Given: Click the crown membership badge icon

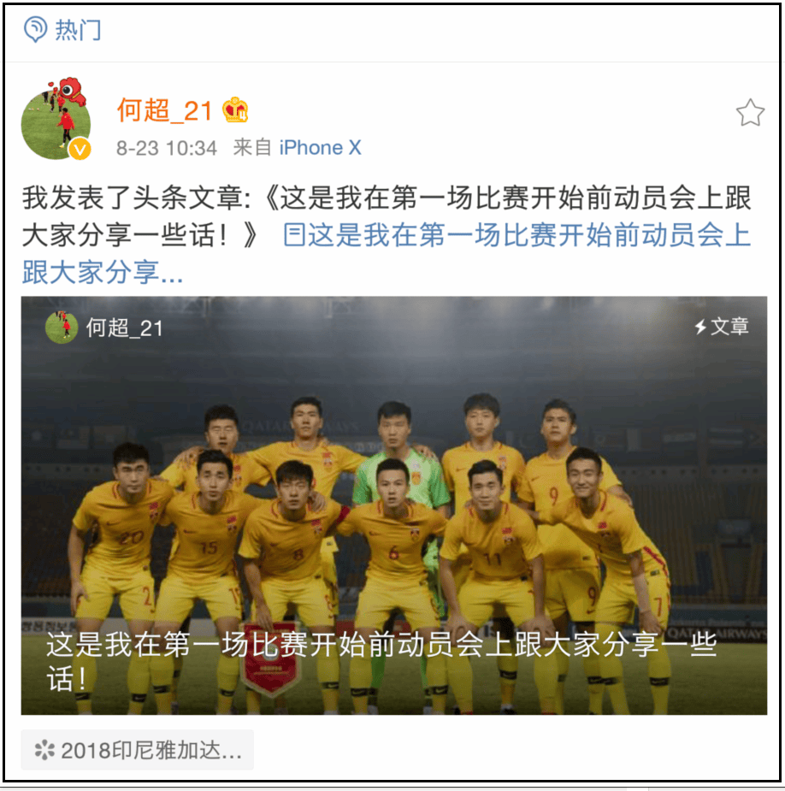Looking at the screenshot, I should point(235,109).
